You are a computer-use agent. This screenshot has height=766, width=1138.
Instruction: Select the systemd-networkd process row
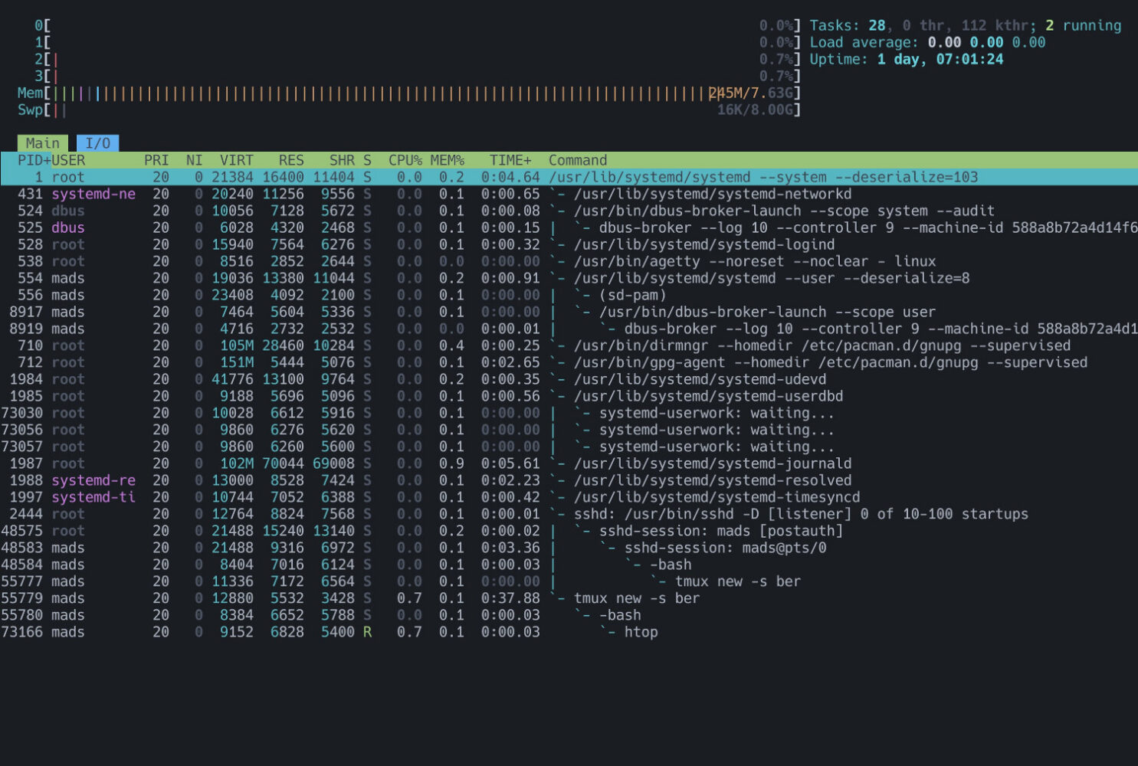click(x=569, y=194)
